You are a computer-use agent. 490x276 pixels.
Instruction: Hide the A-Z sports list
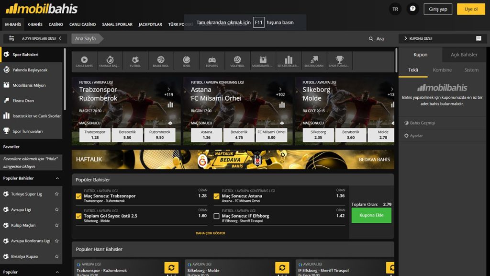point(33,39)
